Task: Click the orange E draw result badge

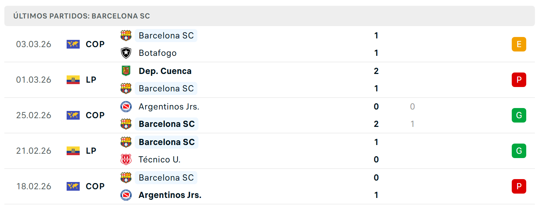Action: click(519, 44)
